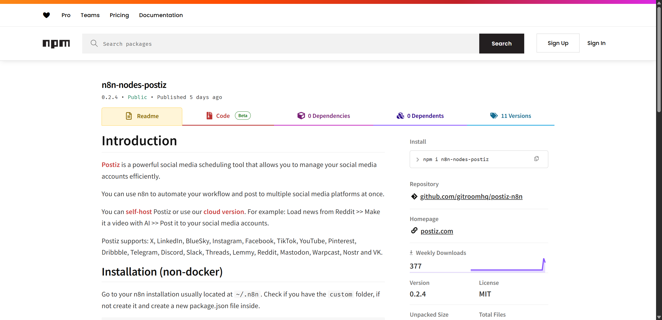Click the Dependencies box icon
Viewport: 662px width, 320px height.
[301, 116]
